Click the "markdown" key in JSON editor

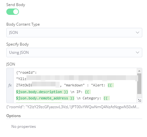point(74,85)
